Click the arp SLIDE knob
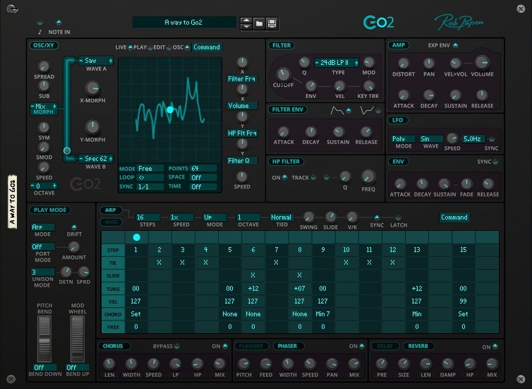This screenshot has height=389, width=532. point(330,217)
